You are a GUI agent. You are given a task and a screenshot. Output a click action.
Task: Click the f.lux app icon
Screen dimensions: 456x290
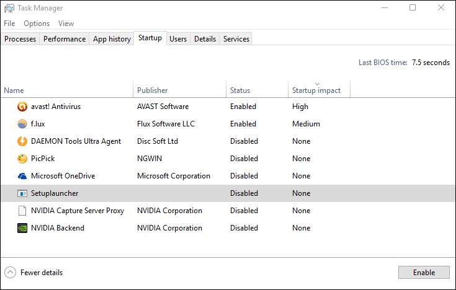22,124
